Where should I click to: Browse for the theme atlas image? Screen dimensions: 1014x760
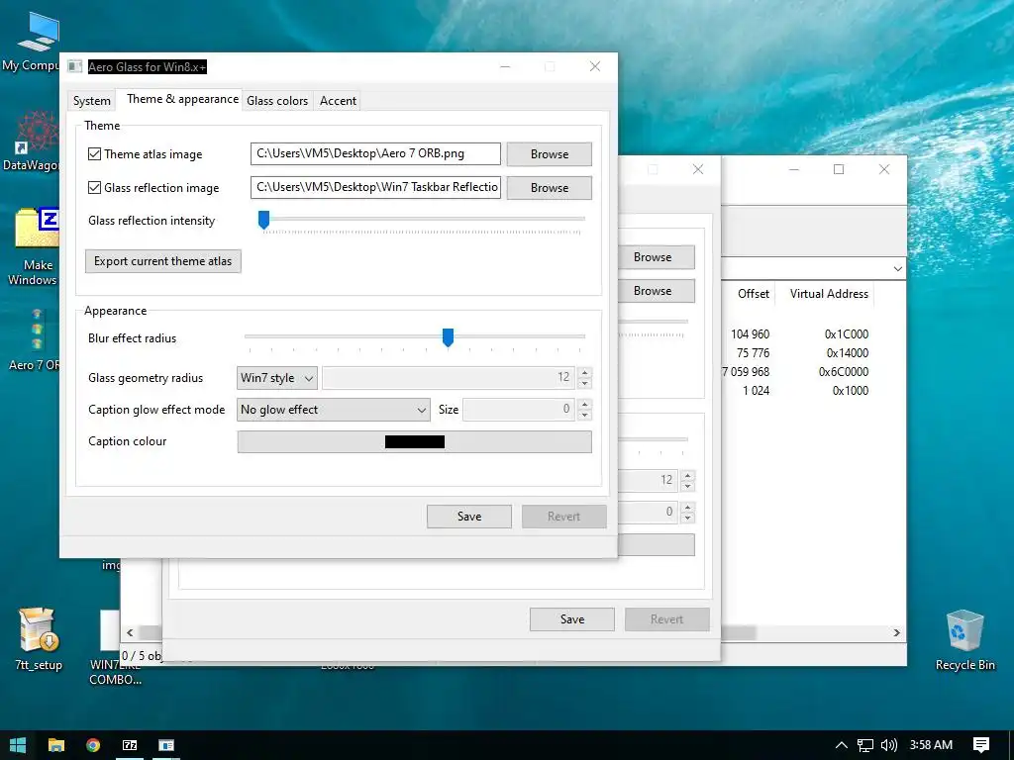[x=549, y=153]
